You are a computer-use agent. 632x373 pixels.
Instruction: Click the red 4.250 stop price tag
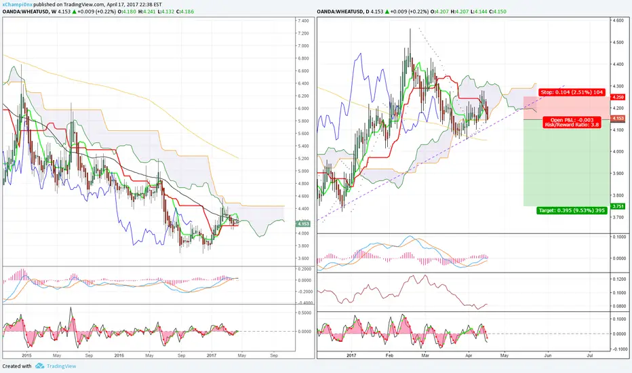click(x=618, y=97)
